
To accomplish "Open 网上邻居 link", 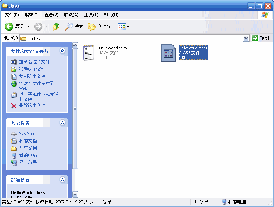I will coord(28,163).
